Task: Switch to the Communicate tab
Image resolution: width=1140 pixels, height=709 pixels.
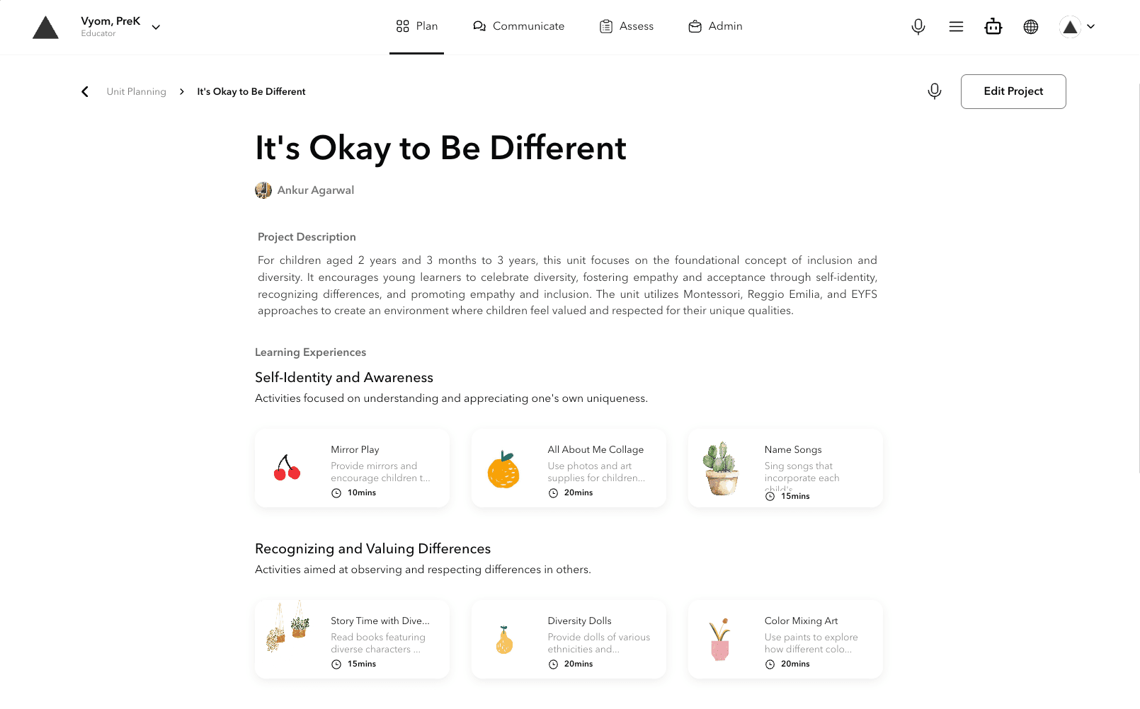Action: pyautogui.click(x=518, y=26)
